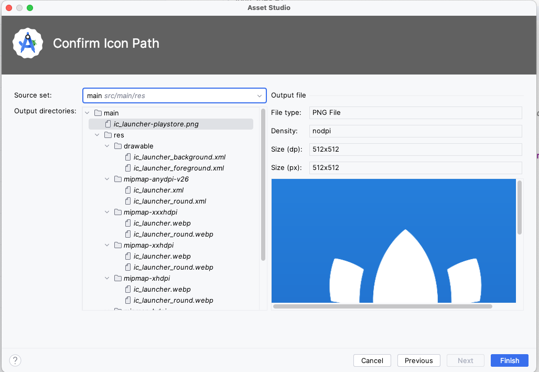The width and height of the screenshot is (539, 372).
Task: Click the main folder icon
Action: pyautogui.click(x=98, y=113)
